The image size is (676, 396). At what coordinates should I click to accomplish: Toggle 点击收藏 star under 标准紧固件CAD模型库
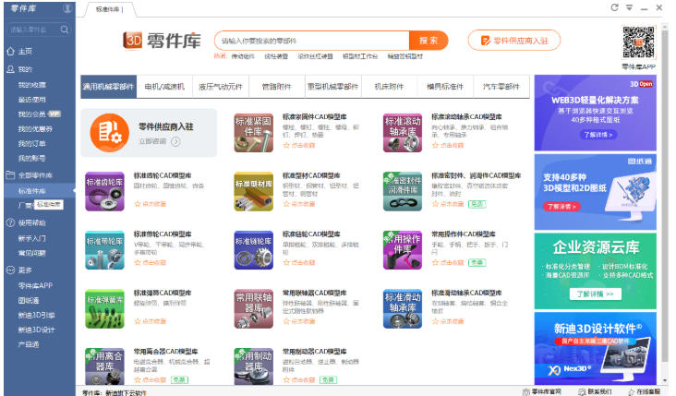click(285, 145)
